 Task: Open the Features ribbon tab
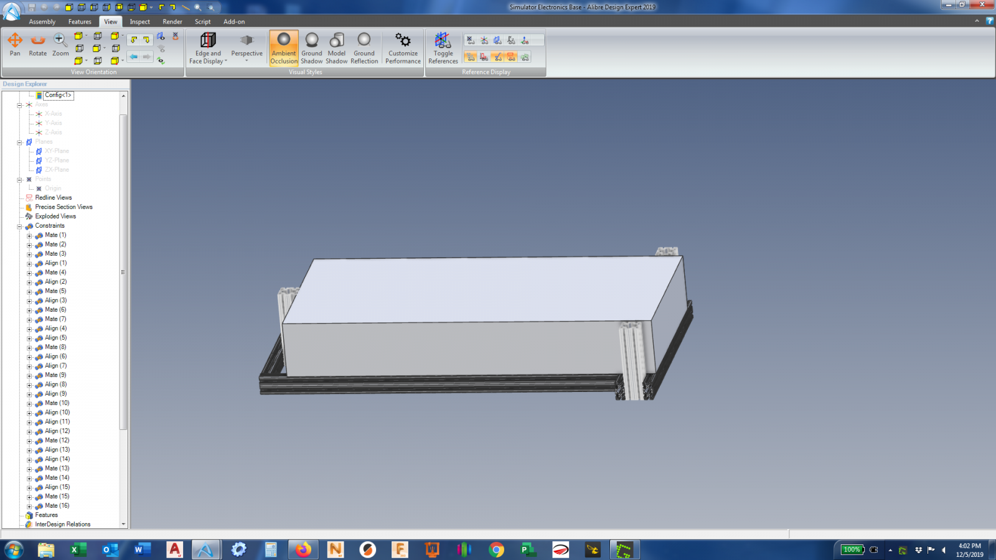pos(80,22)
